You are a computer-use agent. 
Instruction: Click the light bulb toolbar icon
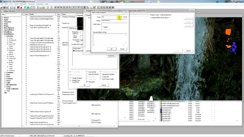tap(38, 7)
